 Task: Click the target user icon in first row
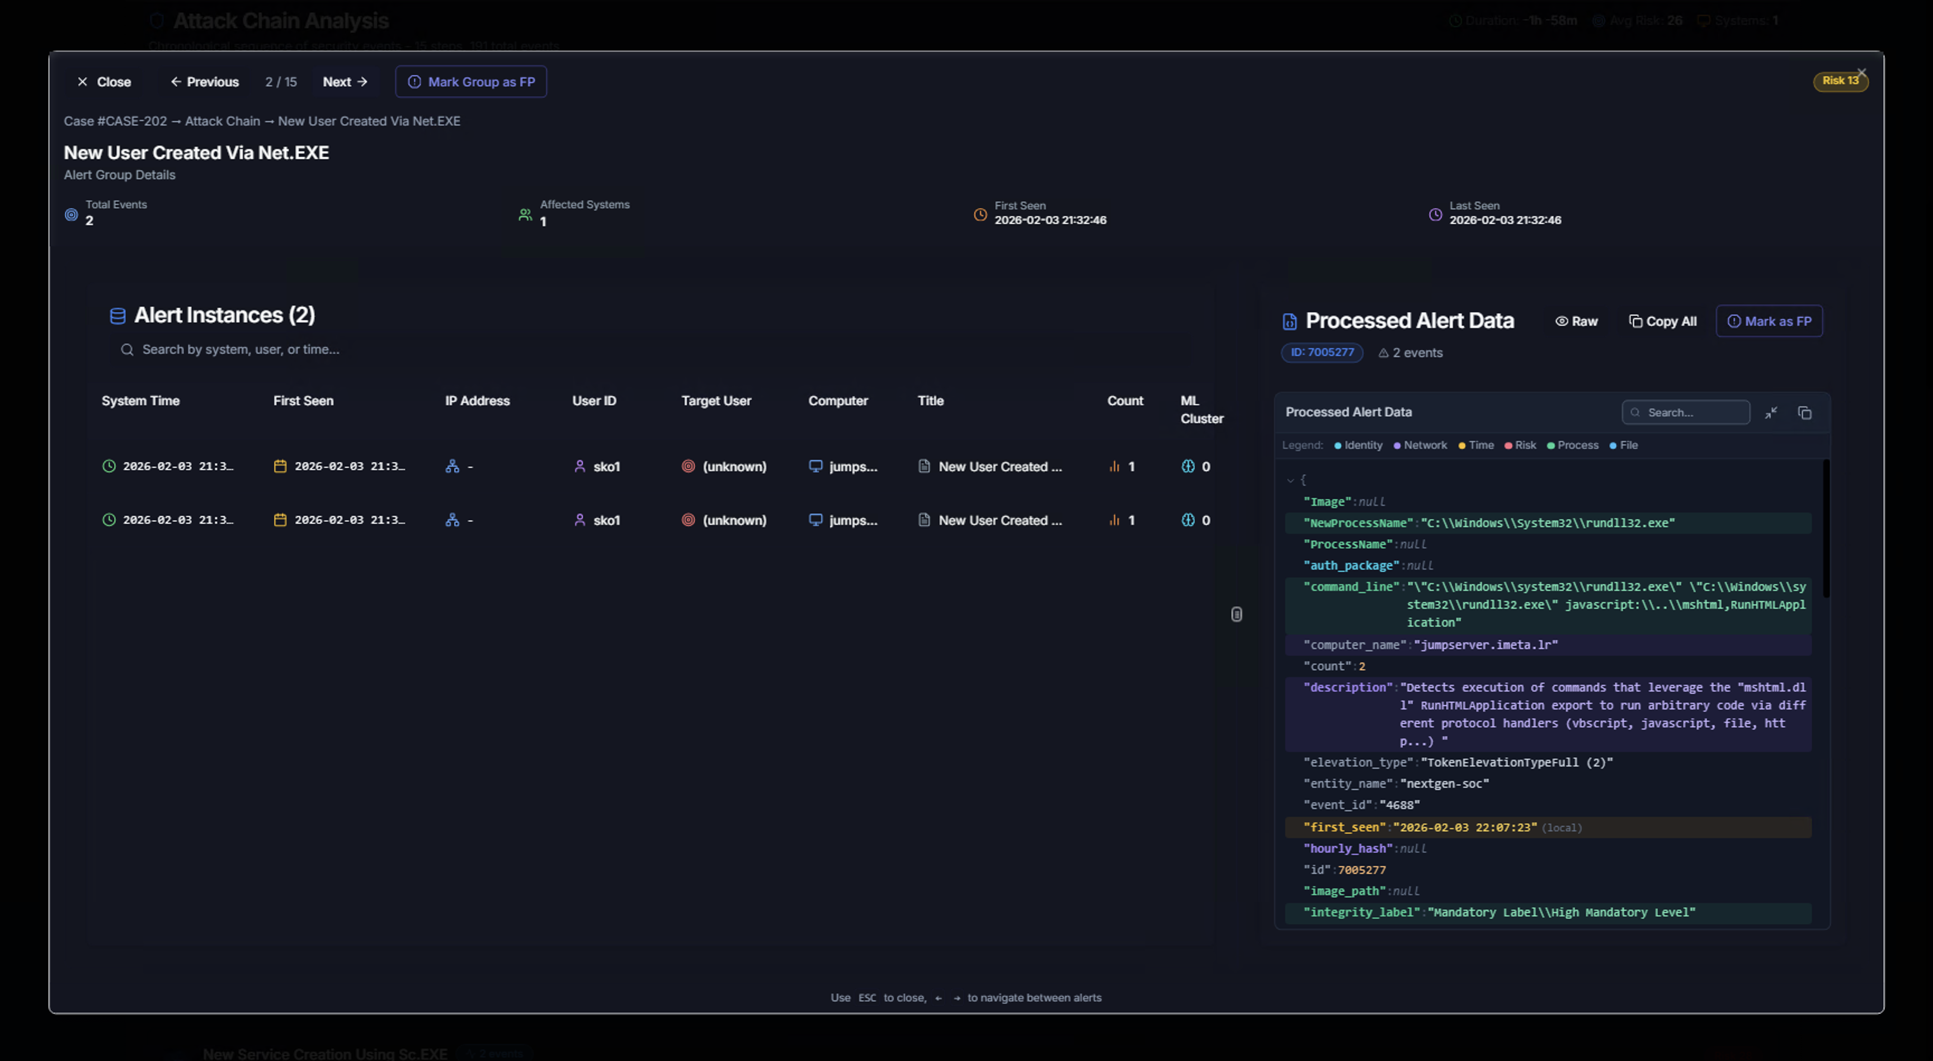(x=687, y=466)
